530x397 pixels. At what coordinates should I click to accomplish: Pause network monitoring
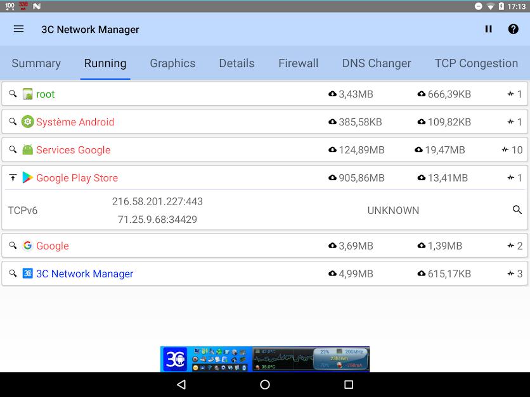click(488, 29)
